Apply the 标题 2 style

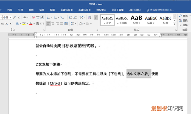[x=151, y=20]
